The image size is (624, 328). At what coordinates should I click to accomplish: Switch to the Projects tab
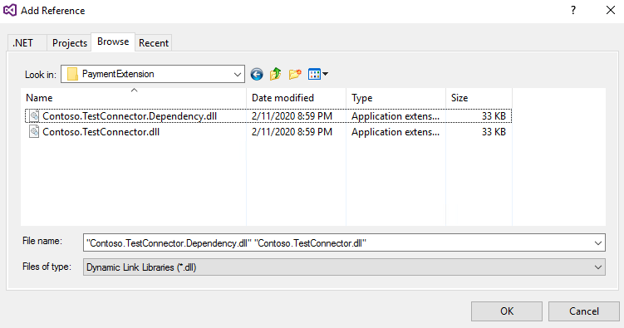click(x=69, y=43)
